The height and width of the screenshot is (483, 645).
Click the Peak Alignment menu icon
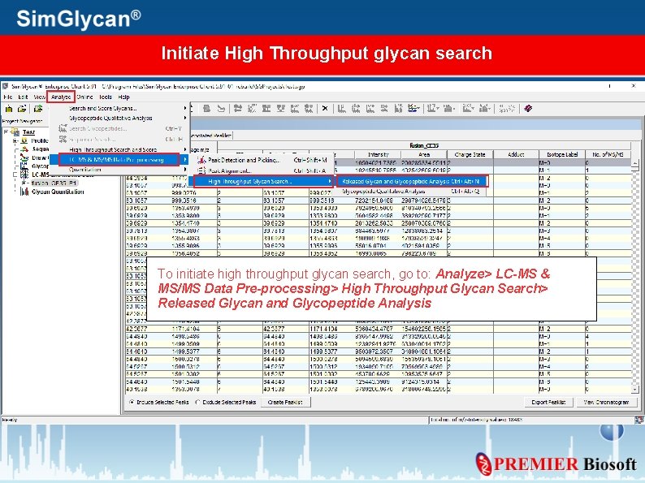click(x=201, y=170)
